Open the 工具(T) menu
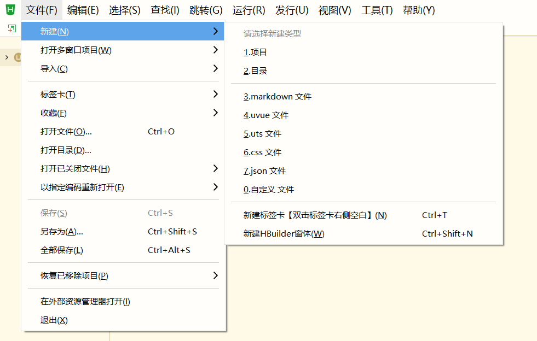 (377, 10)
